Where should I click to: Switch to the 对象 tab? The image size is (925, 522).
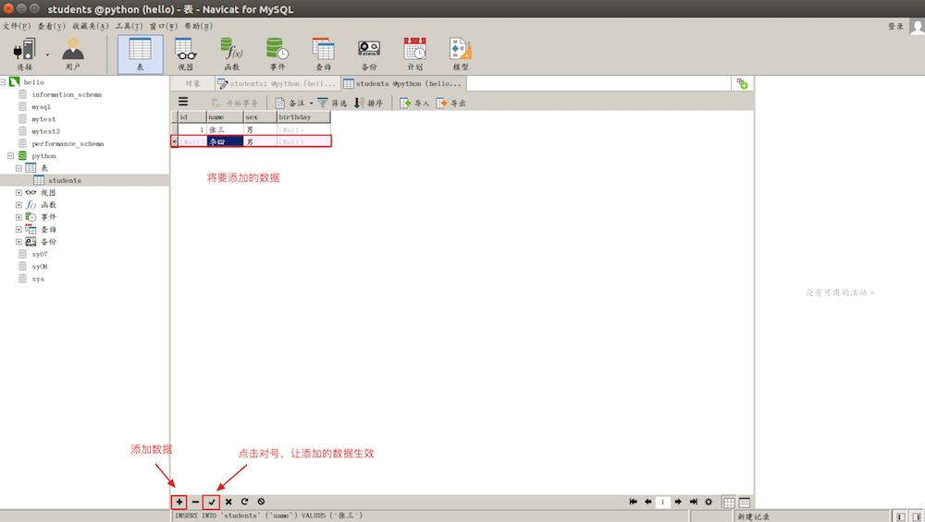192,83
